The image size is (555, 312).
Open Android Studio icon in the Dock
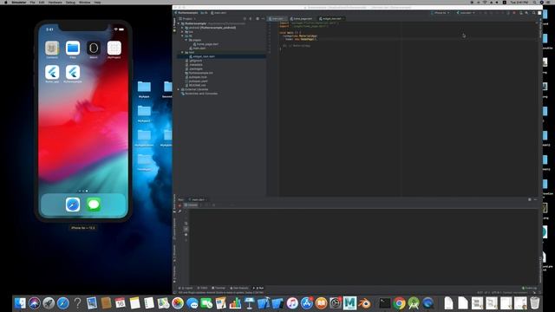click(414, 303)
